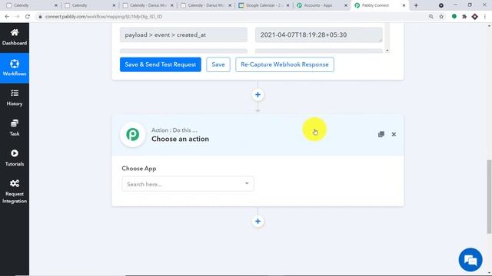Open the History sidebar section
The image size is (492, 276).
pyautogui.click(x=15, y=97)
